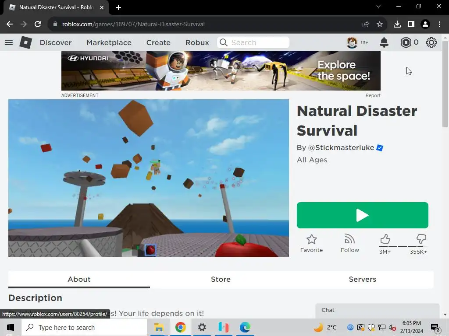Screen dimensions: 449x336
Task: Go forward using the browser forward arrow
Action: tap(24, 24)
